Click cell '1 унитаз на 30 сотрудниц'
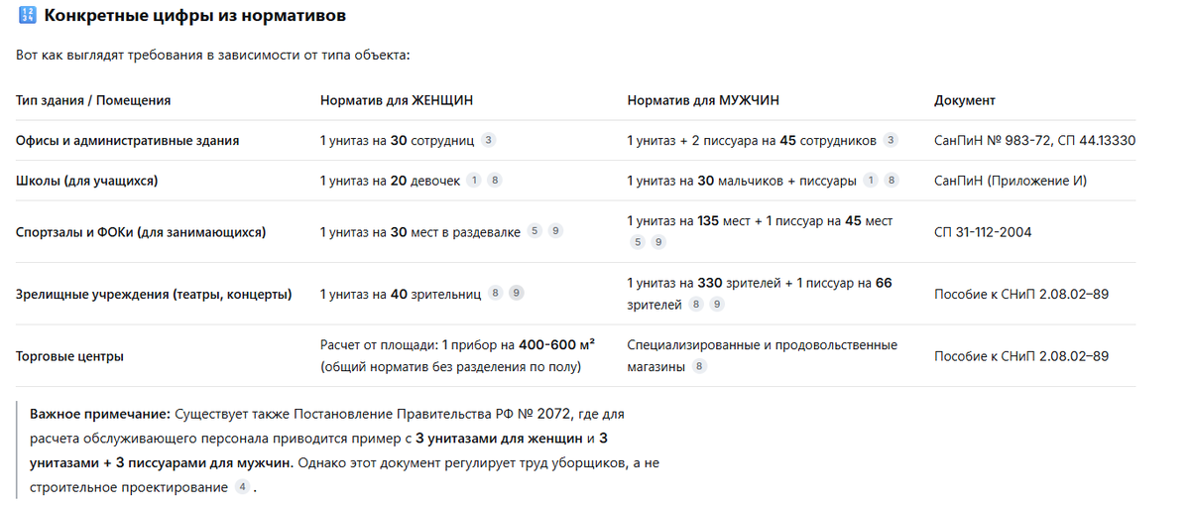This screenshot has height=511, width=1190. click(x=398, y=141)
